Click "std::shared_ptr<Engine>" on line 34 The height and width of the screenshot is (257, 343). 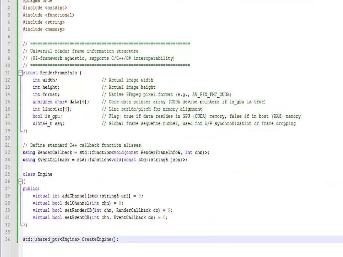pyautogui.click(x=51, y=239)
